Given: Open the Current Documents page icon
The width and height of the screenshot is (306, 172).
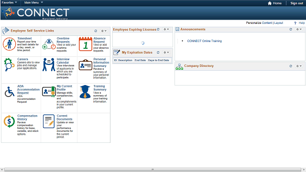Looking at the screenshot, I should click(49, 121).
